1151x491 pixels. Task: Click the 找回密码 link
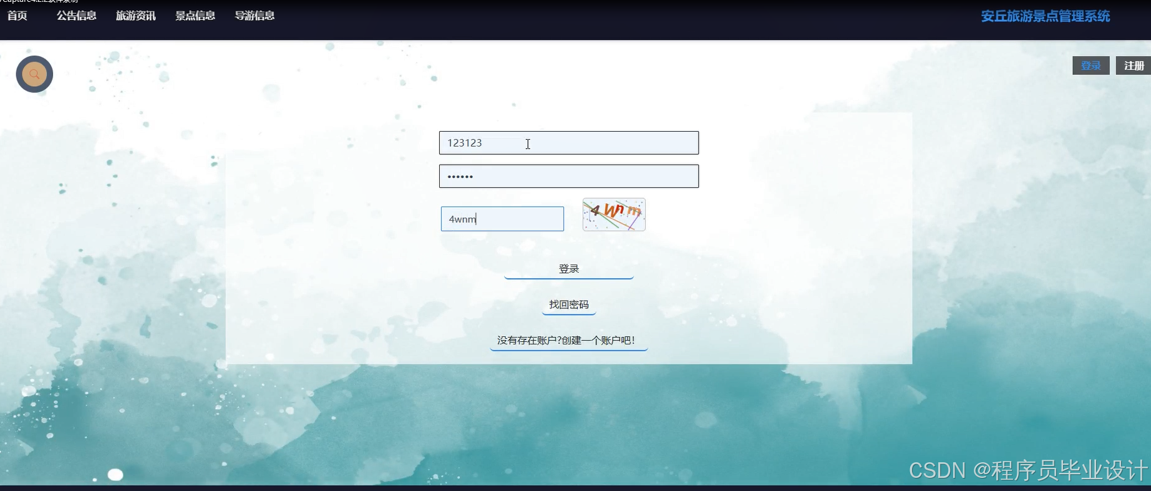[x=569, y=304]
